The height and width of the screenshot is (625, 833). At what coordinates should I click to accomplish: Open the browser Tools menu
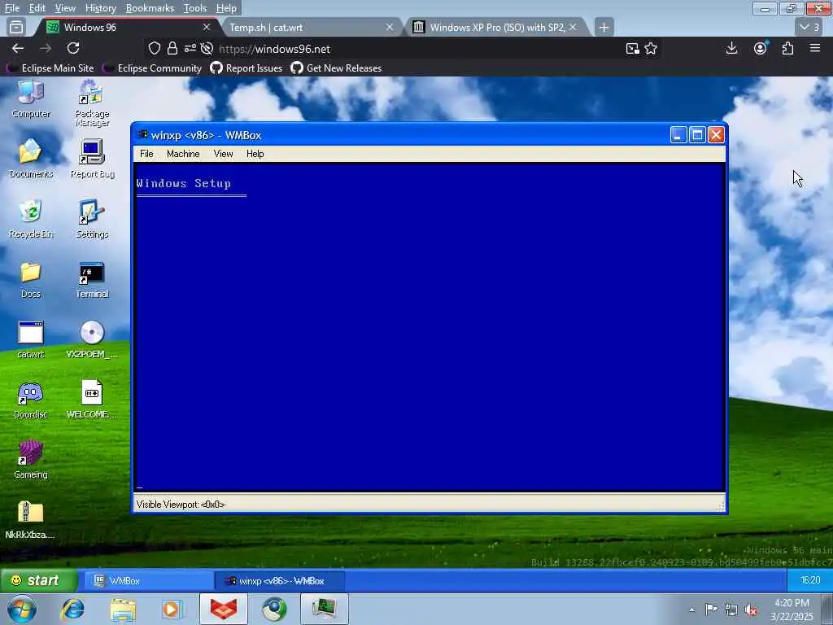coord(195,8)
